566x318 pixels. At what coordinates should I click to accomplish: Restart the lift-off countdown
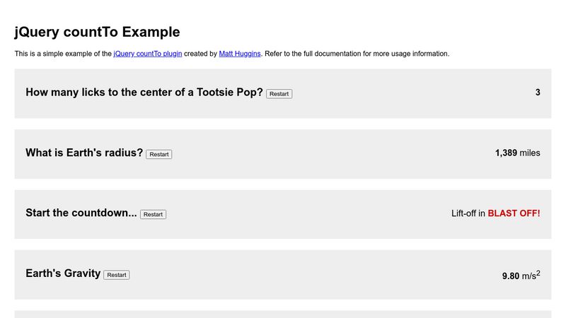pos(153,215)
